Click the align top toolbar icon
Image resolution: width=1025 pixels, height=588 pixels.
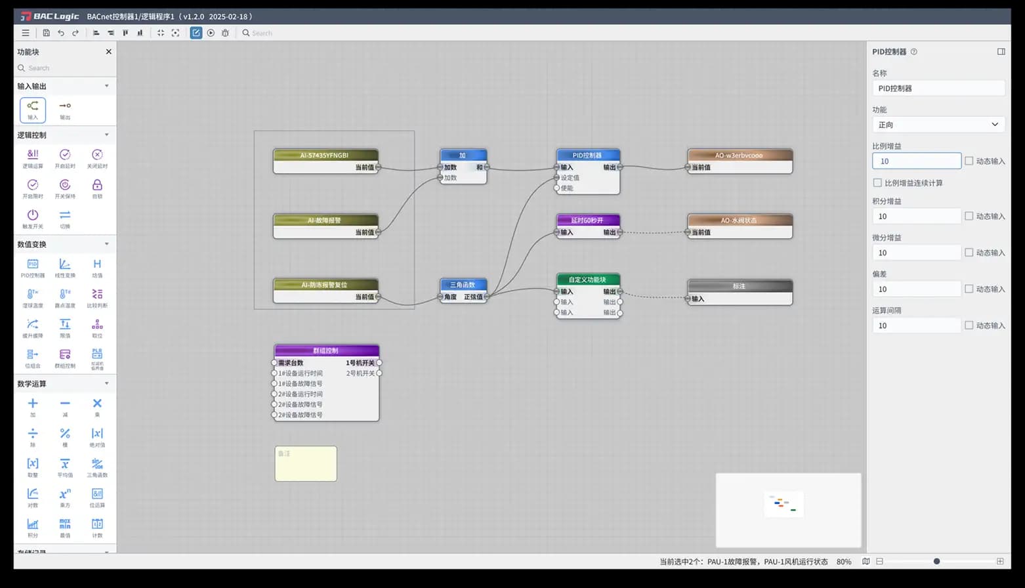(125, 33)
